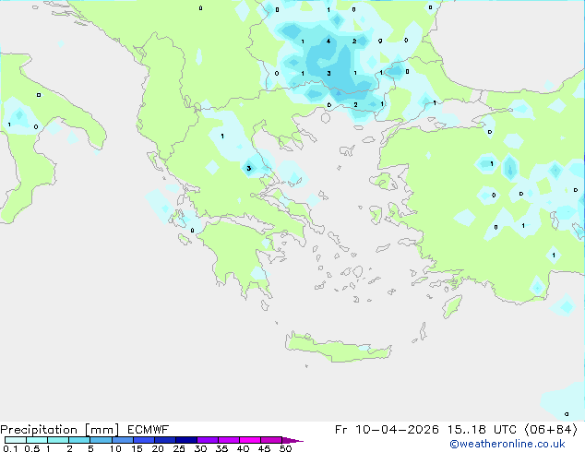Pick the 2–5 mm legend color
The image size is (585, 452).
pyautogui.click(x=79, y=440)
